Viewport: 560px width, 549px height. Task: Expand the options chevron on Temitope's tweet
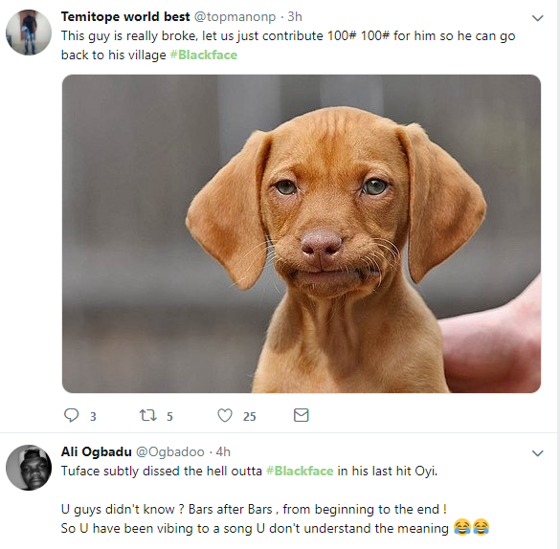coord(537,18)
